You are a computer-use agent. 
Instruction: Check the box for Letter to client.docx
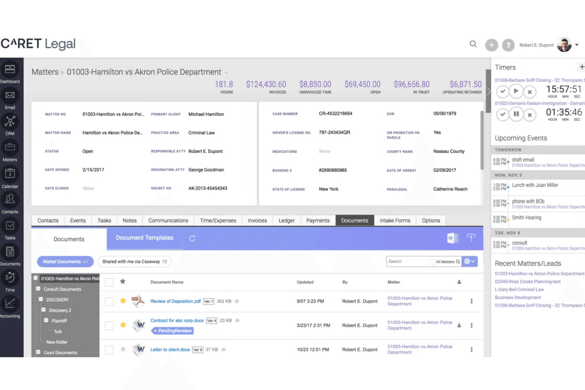[109, 350]
